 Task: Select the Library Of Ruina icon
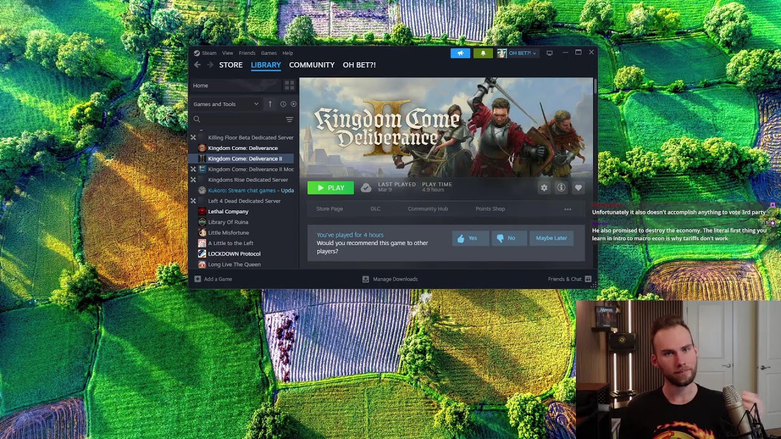(x=202, y=222)
